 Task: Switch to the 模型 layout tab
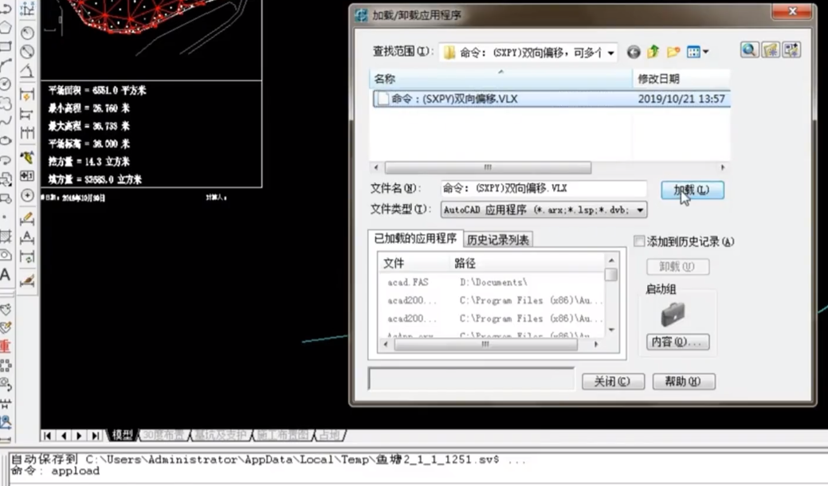(123, 435)
